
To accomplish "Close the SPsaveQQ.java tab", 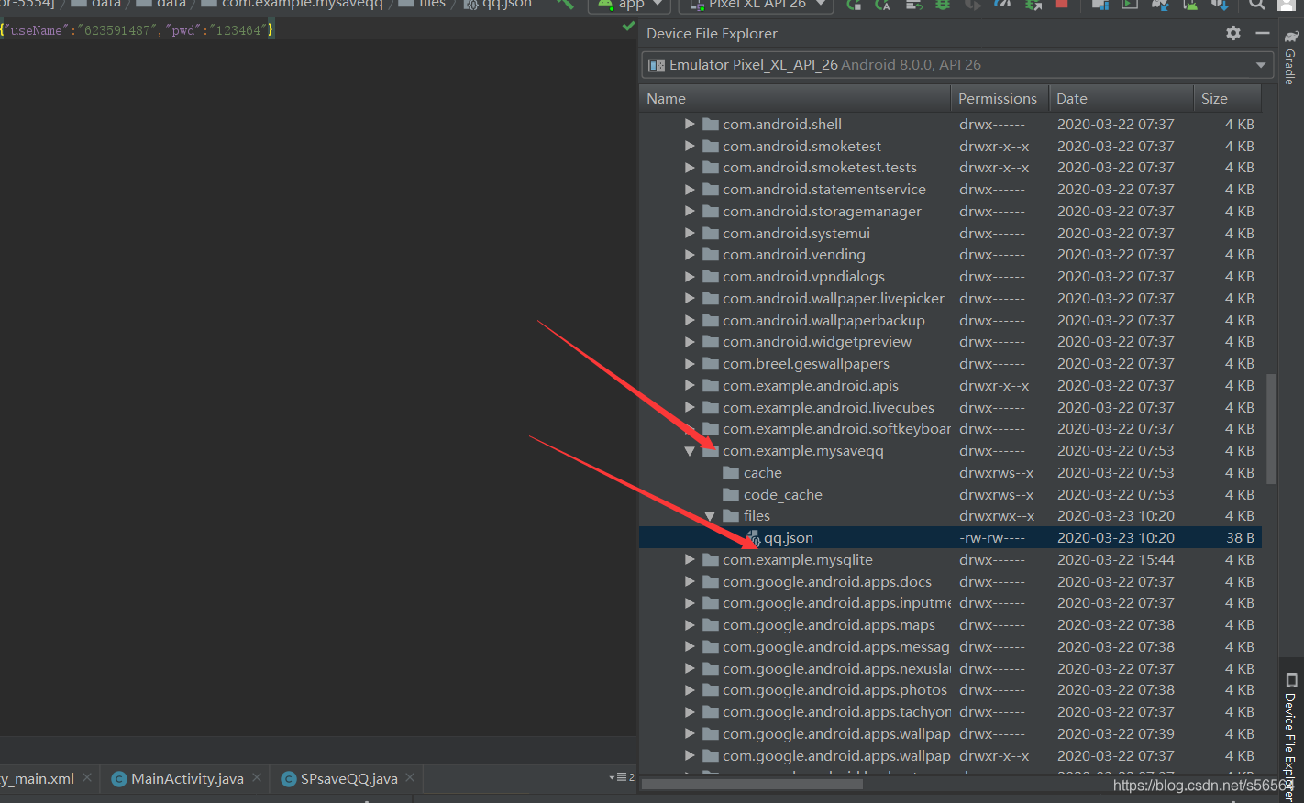I will [410, 778].
